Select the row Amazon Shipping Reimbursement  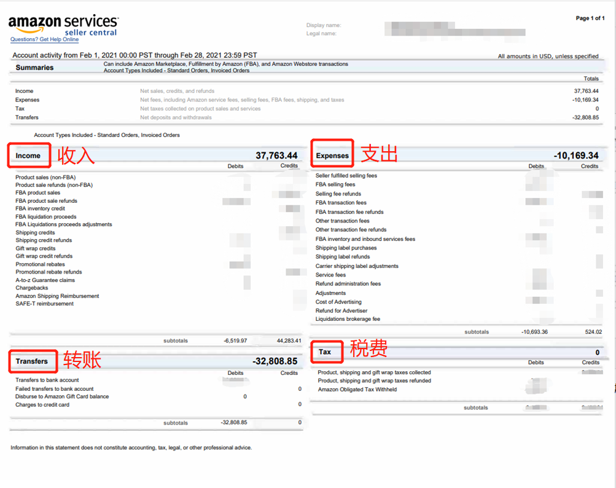click(57, 296)
